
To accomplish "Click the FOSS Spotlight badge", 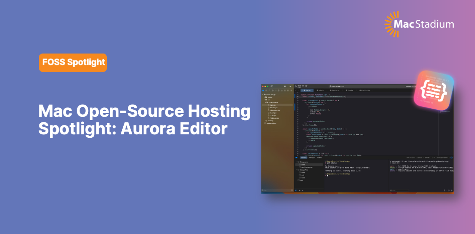I will (x=73, y=62).
